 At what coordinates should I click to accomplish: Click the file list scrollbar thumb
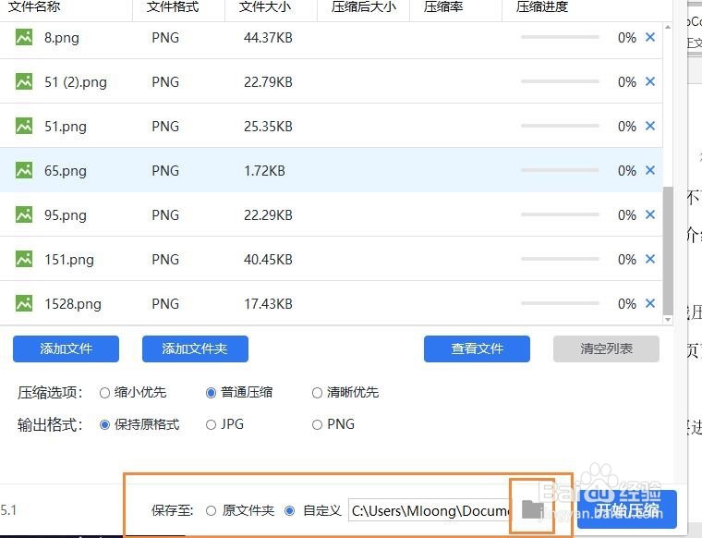668,251
